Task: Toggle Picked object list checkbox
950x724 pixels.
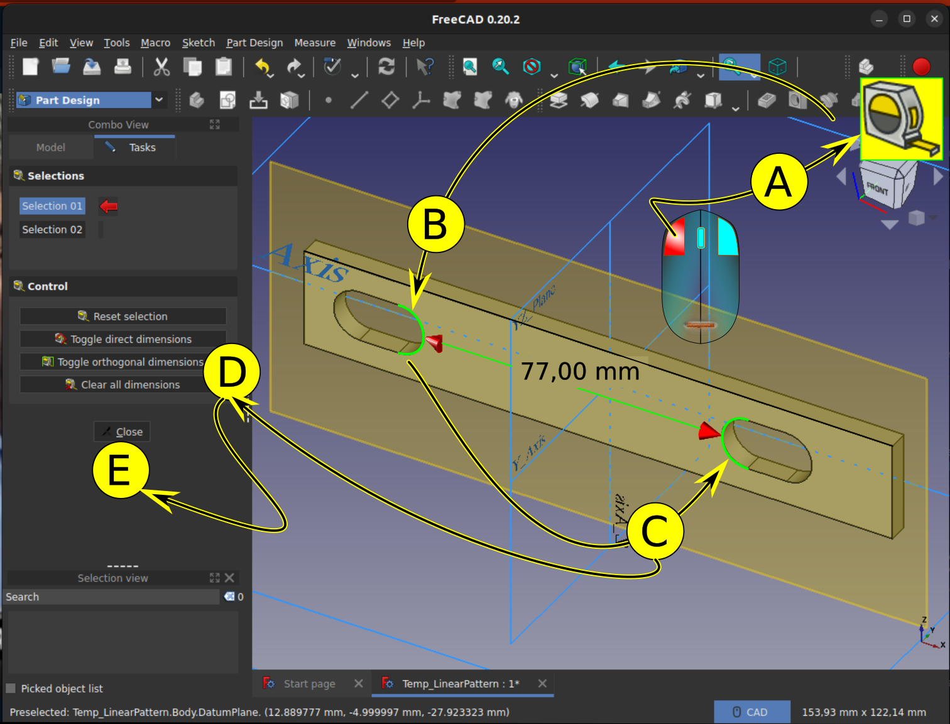Action: tap(11, 688)
